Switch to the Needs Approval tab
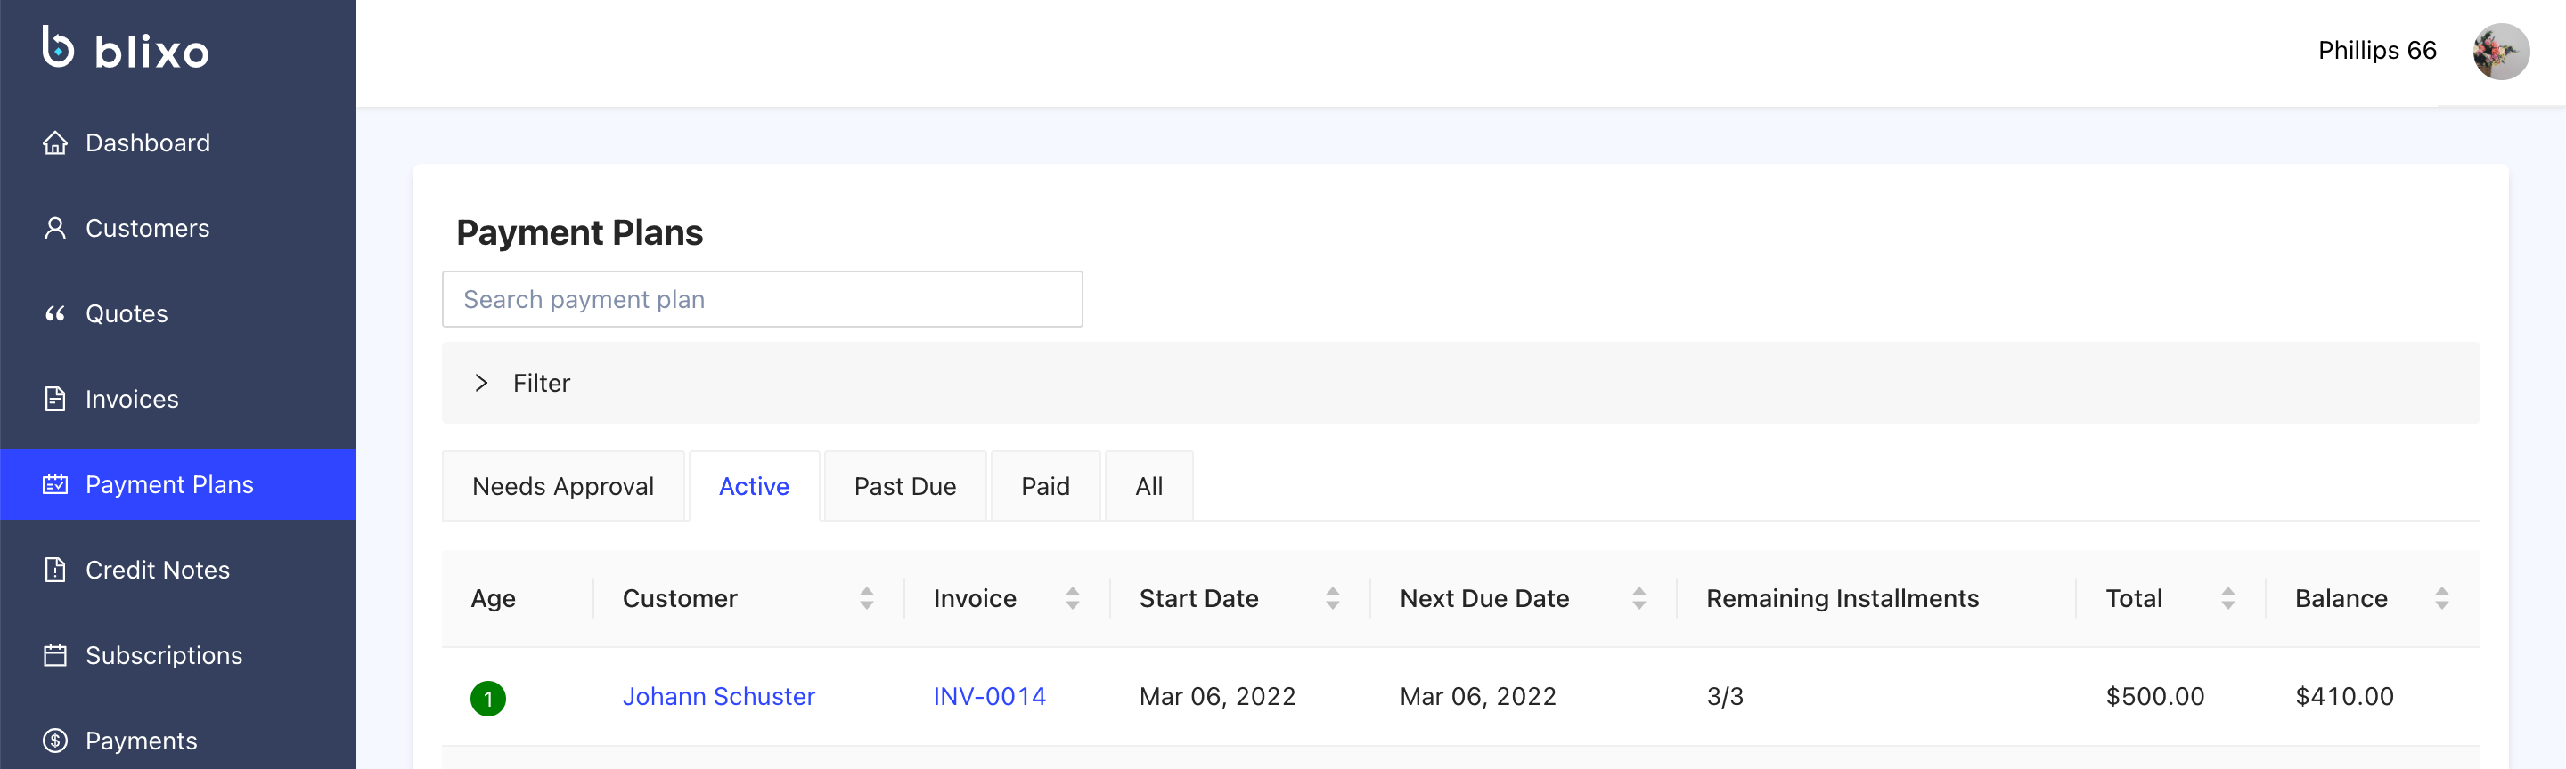This screenshot has height=769, width=2566. pyautogui.click(x=563, y=487)
